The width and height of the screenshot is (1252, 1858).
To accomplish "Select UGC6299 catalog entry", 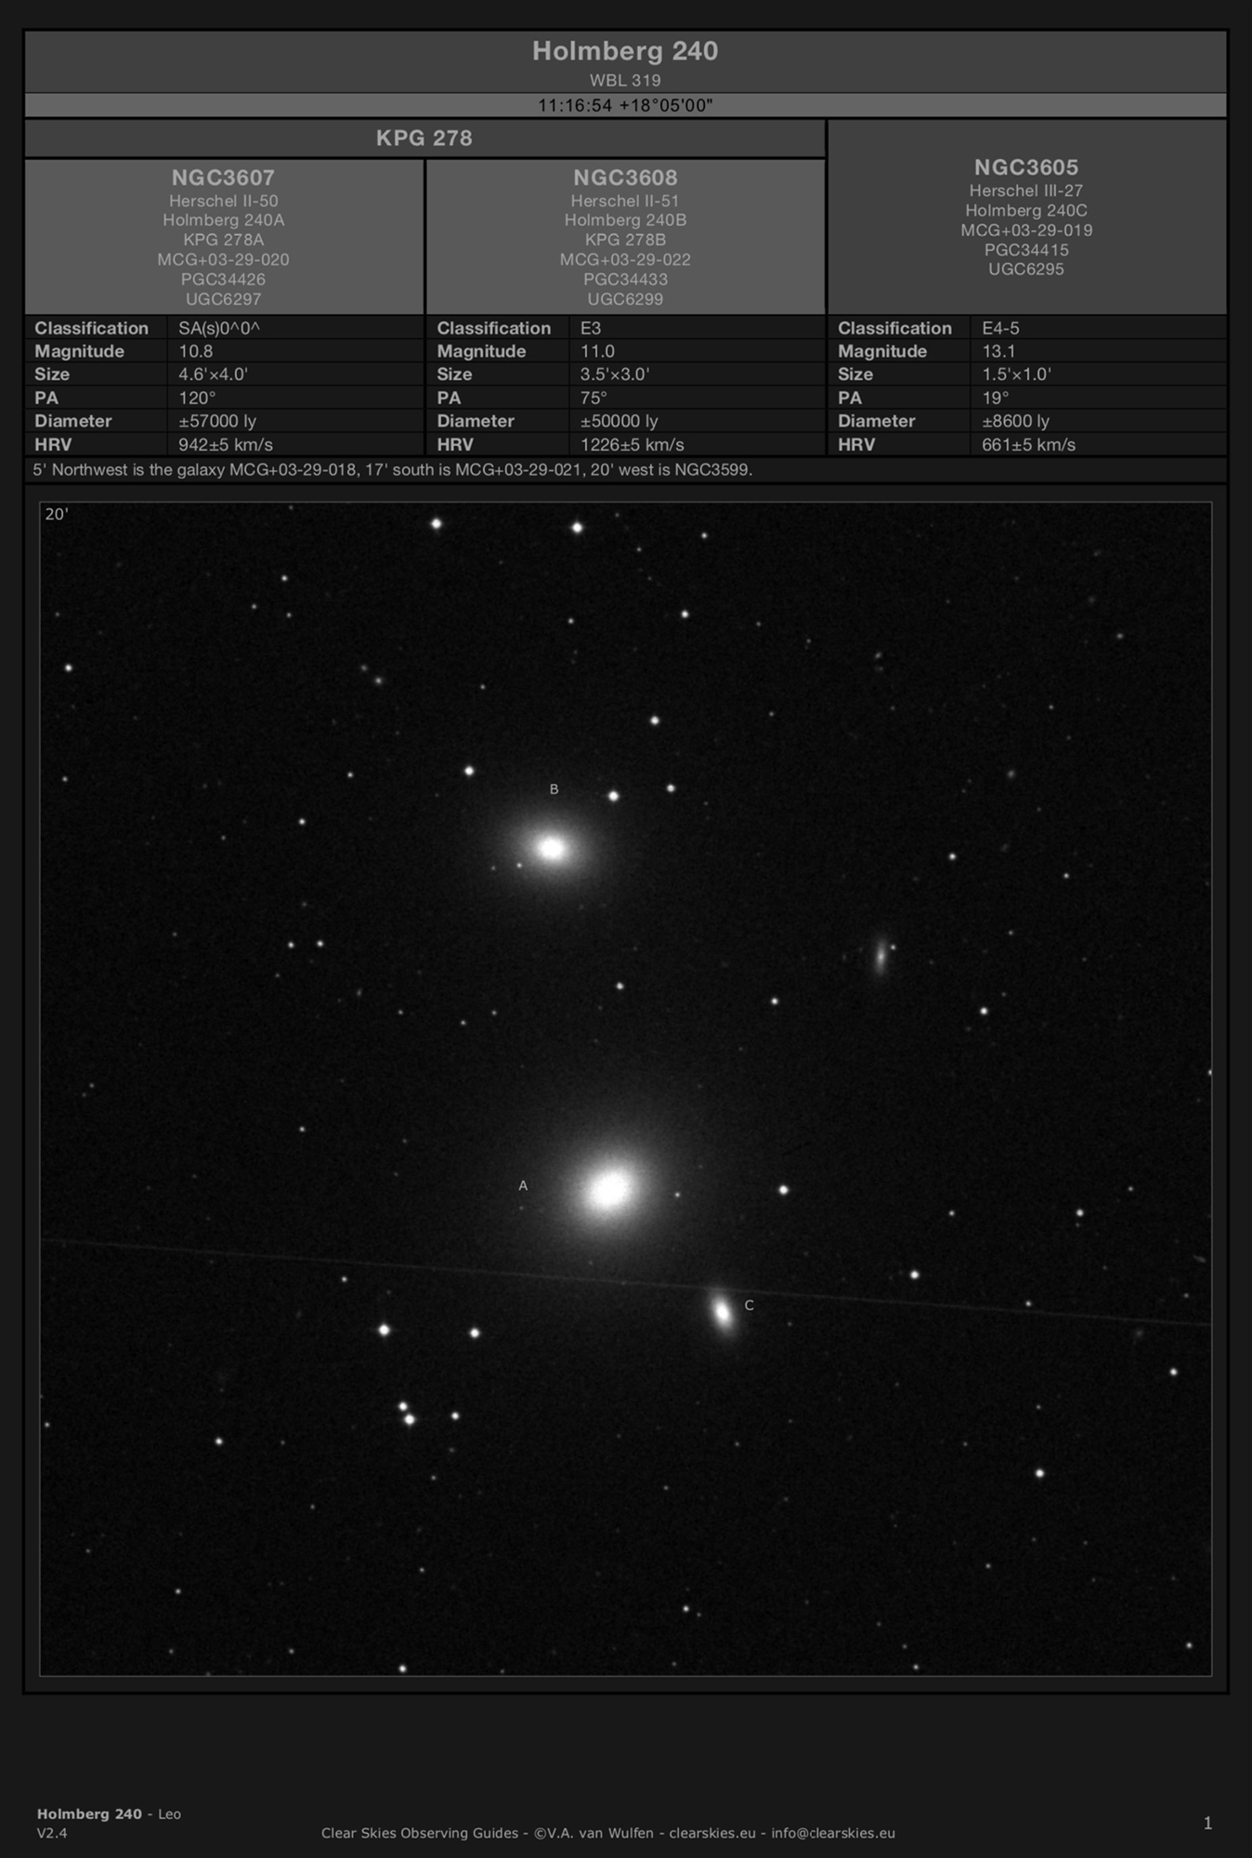I will [x=625, y=299].
